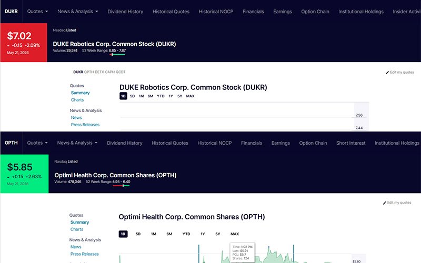Click OPTH ticker label in second nav
This screenshot has width=421, height=263.
11,143
